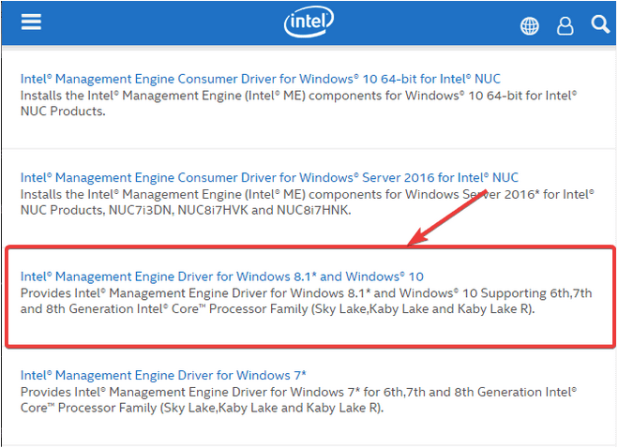Click 'NUC Products.' text under the first result

[63, 112]
